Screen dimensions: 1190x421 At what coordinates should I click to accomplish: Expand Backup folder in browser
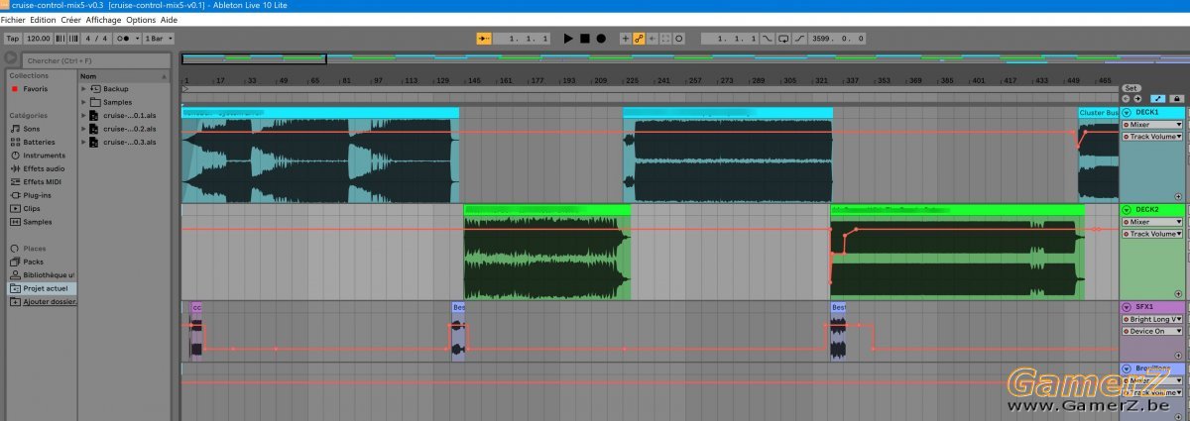pos(83,88)
